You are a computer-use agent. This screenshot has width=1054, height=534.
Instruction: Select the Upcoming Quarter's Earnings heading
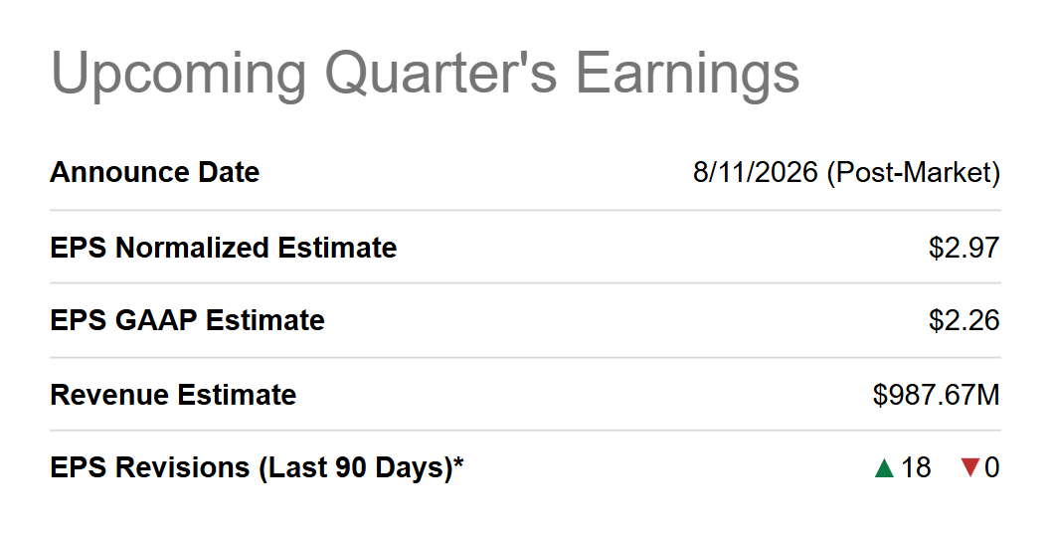[x=425, y=75]
